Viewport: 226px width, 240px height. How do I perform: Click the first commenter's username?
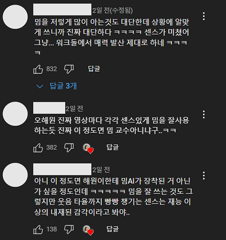tap(62, 10)
